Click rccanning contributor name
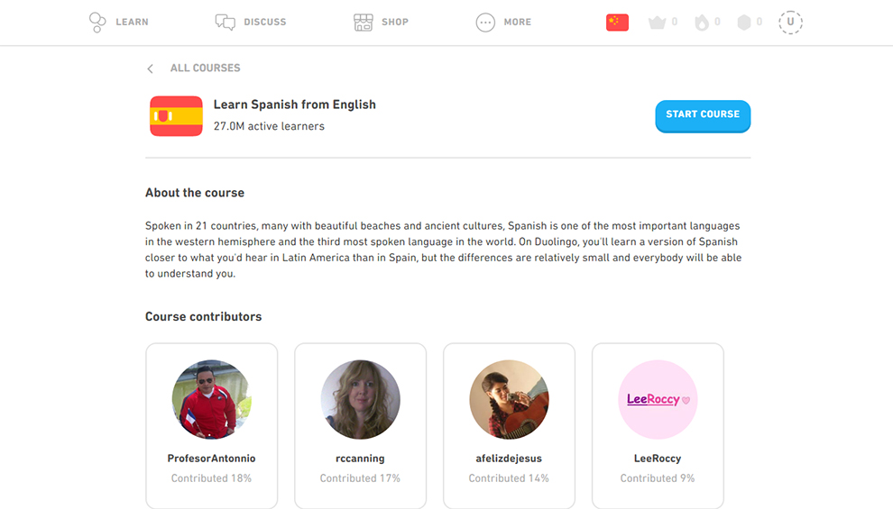The height and width of the screenshot is (509, 893). 360,459
